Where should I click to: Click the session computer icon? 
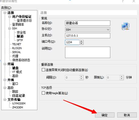tap(125, 26)
